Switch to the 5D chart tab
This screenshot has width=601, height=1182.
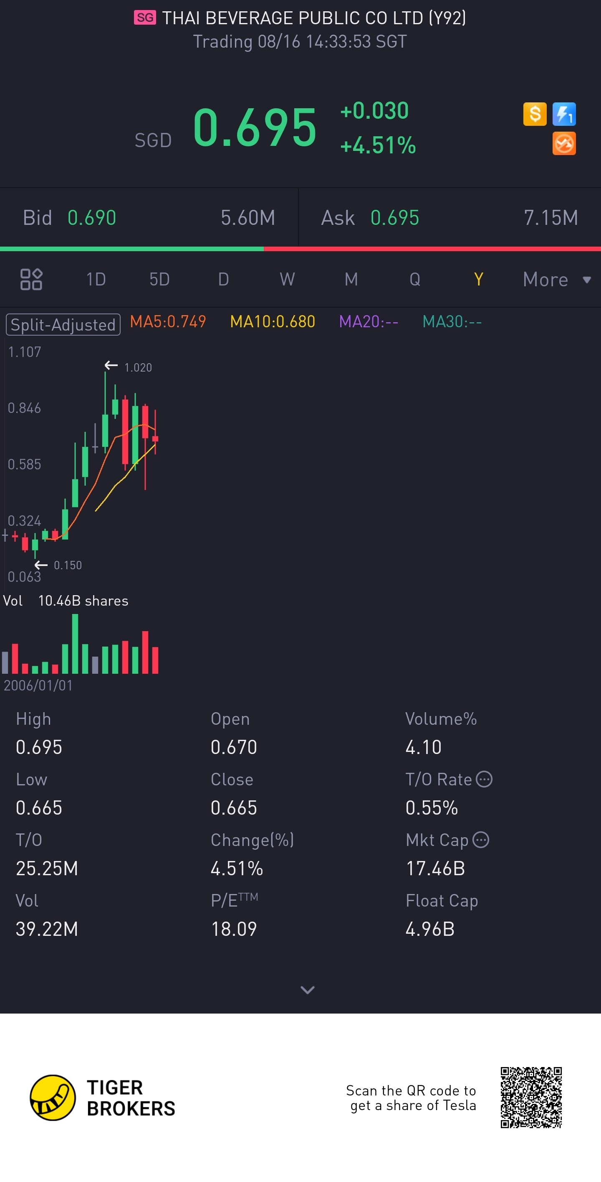coord(159,279)
